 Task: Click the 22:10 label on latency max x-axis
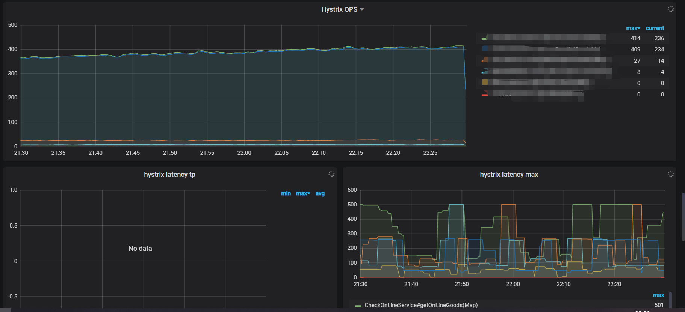pyautogui.click(x=563, y=284)
